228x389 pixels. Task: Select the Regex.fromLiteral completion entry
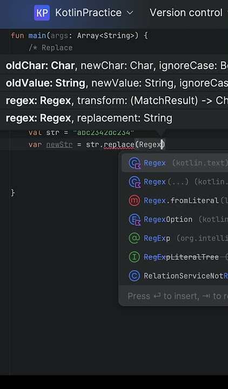click(175, 200)
